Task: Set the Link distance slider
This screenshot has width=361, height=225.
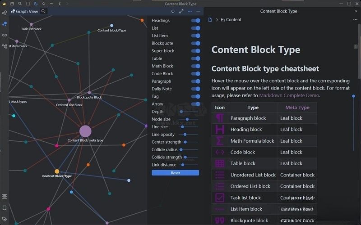Action: 189,165
